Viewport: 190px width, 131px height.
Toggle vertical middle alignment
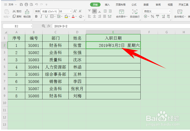(x=94, y=11)
